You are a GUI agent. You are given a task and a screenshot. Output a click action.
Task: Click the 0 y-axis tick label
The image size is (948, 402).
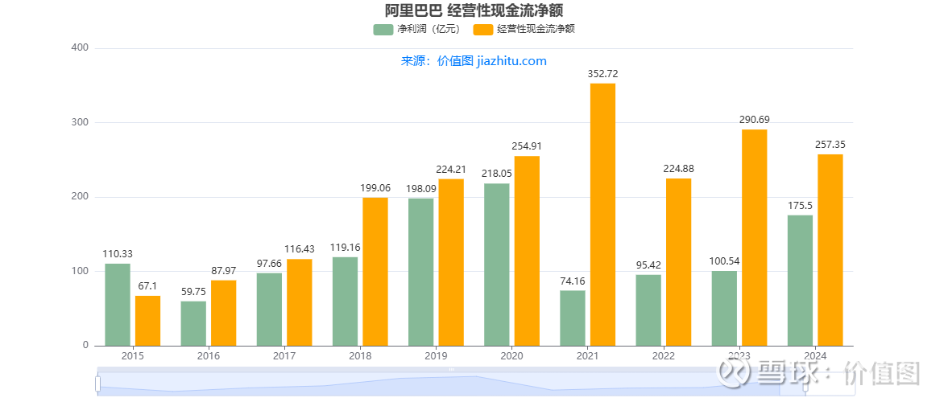click(x=86, y=346)
